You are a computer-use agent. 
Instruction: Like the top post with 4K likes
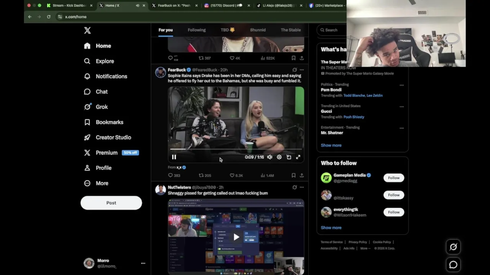[x=235, y=58]
